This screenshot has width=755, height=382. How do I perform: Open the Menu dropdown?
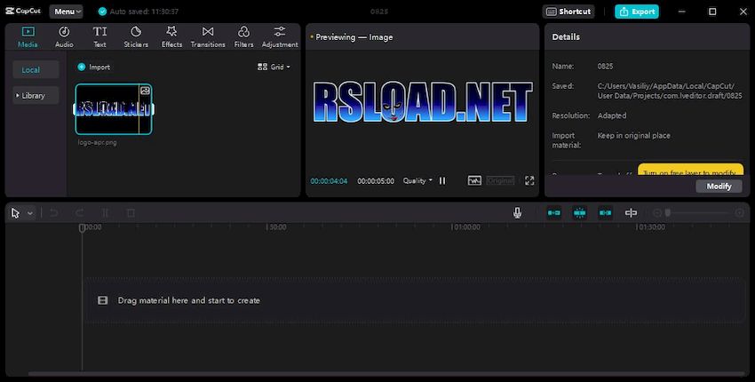[x=67, y=12]
